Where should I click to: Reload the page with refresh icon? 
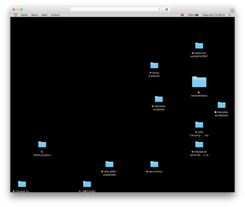(159, 9)
